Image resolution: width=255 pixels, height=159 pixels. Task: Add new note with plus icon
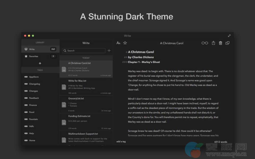[x=109, y=51]
